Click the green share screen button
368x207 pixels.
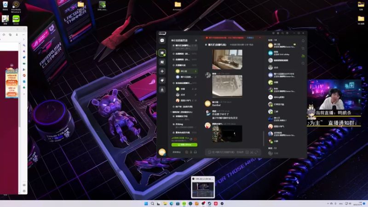click(184, 145)
